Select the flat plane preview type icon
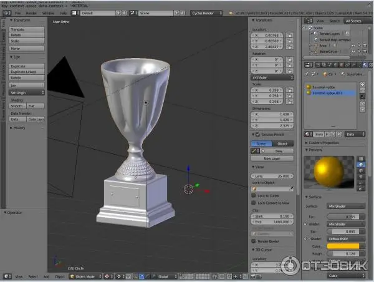This screenshot has height=282, width=374. pos(361,159)
